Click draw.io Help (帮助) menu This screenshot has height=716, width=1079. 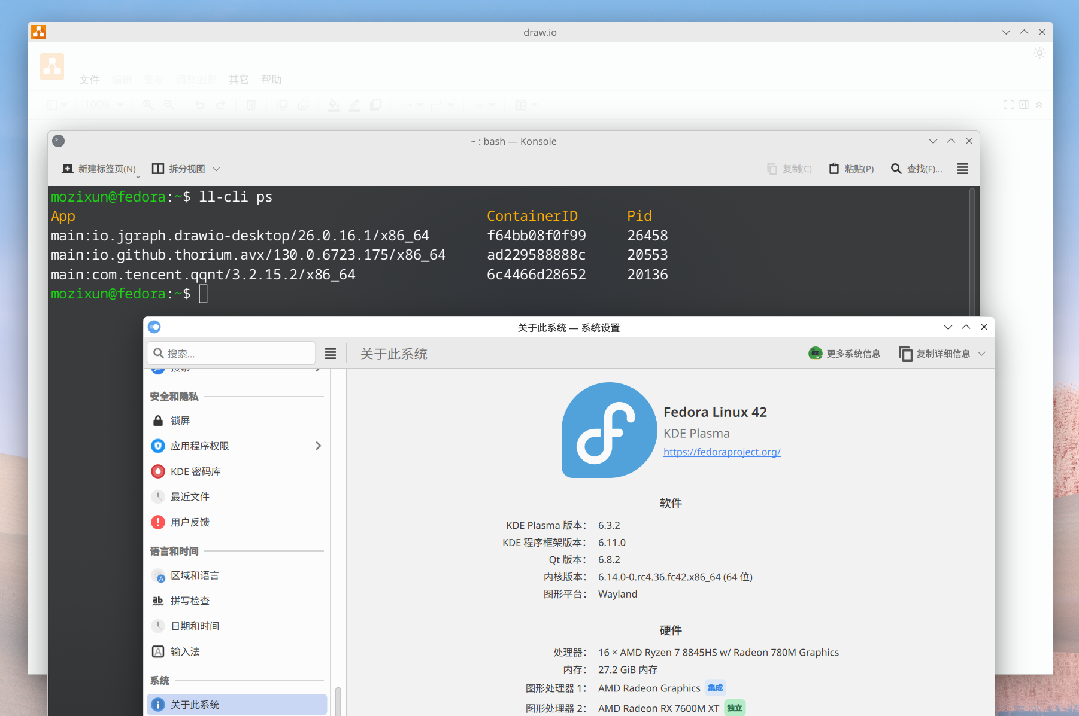pyautogui.click(x=271, y=80)
